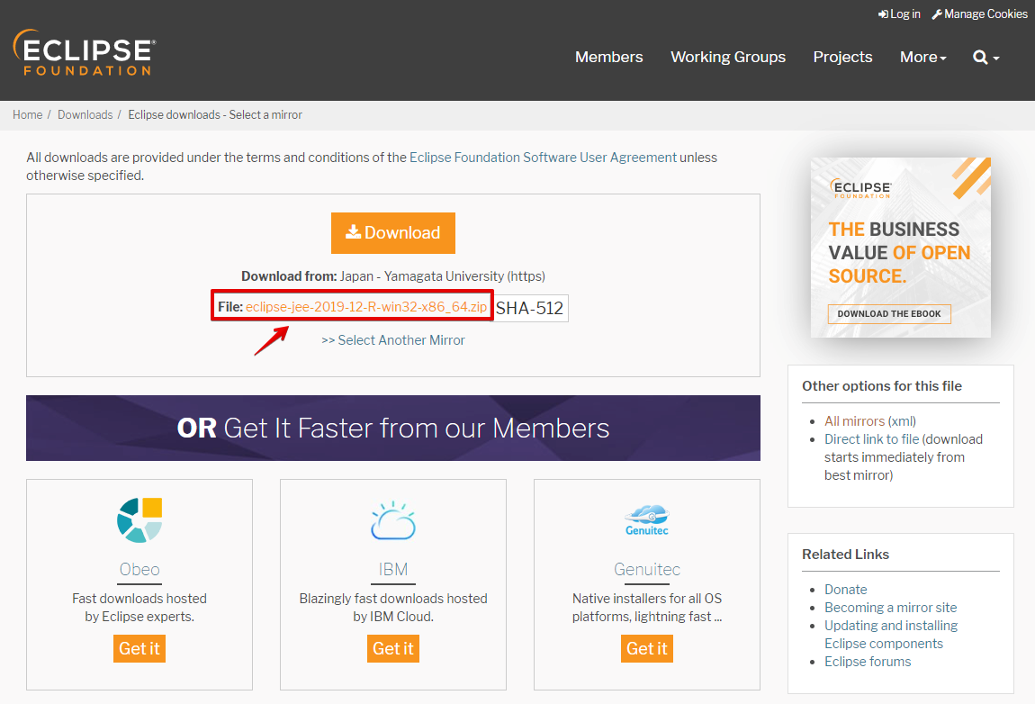The height and width of the screenshot is (704, 1035).
Task: Go to Downloads breadcrumb
Action: pyautogui.click(x=85, y=115)
